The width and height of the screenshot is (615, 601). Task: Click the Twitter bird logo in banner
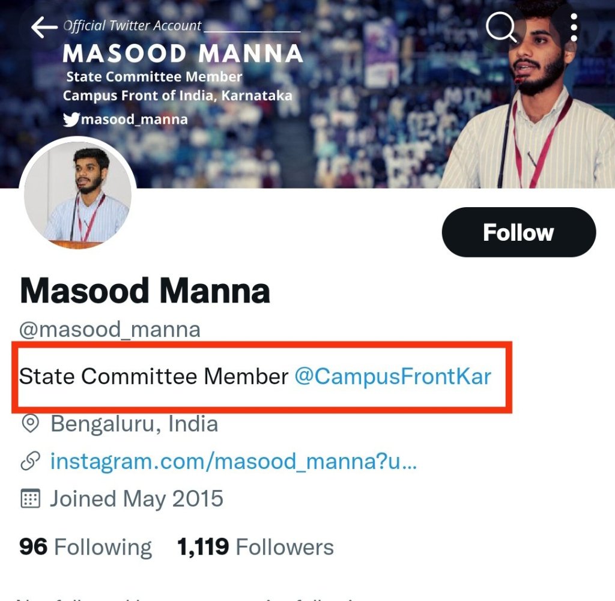(71, 119)
